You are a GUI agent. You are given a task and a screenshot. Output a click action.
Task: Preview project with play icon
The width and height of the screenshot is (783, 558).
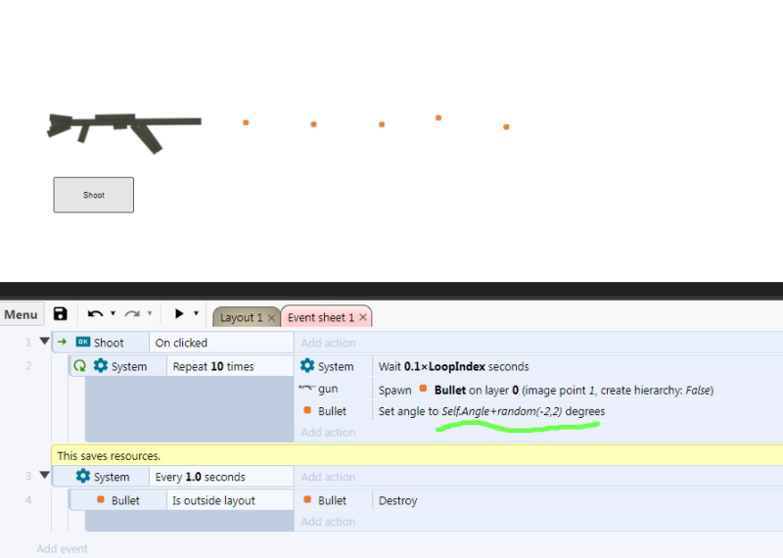tap(179, 313)
